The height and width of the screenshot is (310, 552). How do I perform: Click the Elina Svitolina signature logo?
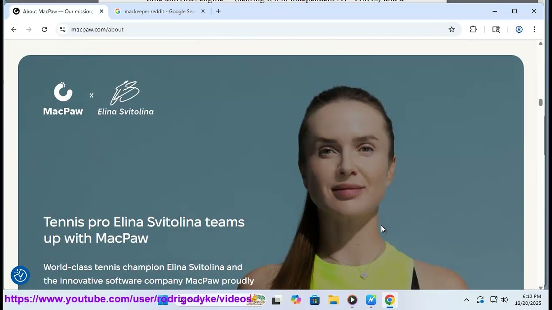[x=125, y=98]
